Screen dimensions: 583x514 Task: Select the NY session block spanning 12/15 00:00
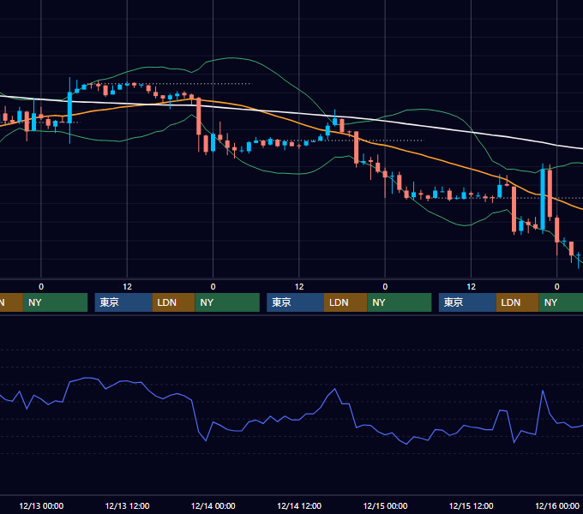click(x=400, y=302)
